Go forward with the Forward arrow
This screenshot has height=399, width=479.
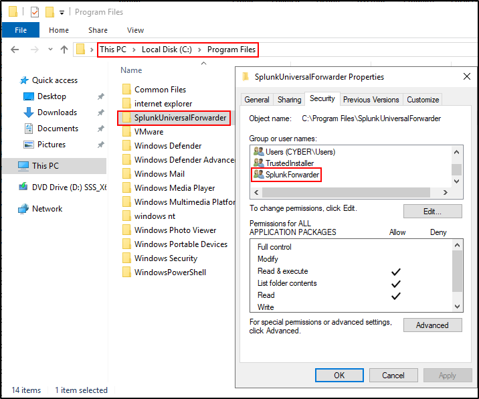tap(35, 50)
